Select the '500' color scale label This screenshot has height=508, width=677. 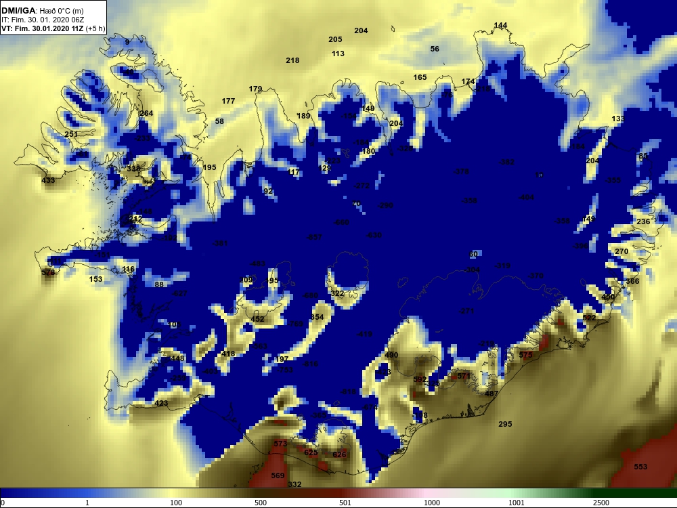261,503
